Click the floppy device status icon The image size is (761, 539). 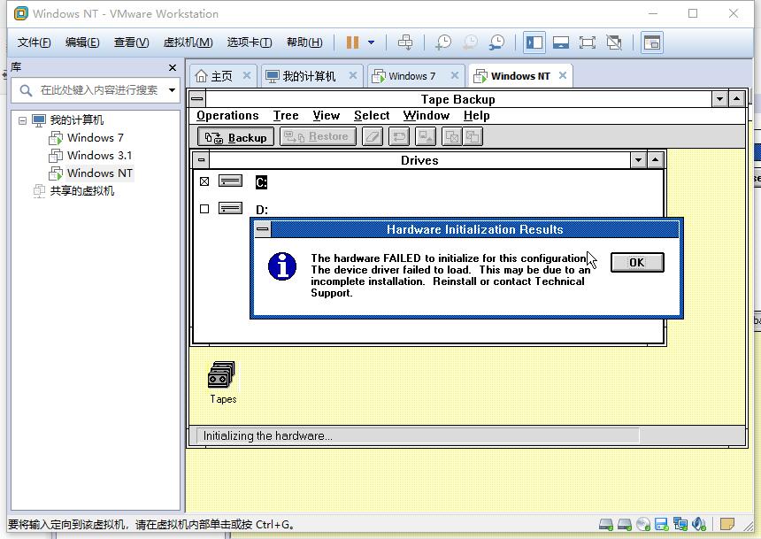(662, 524)
